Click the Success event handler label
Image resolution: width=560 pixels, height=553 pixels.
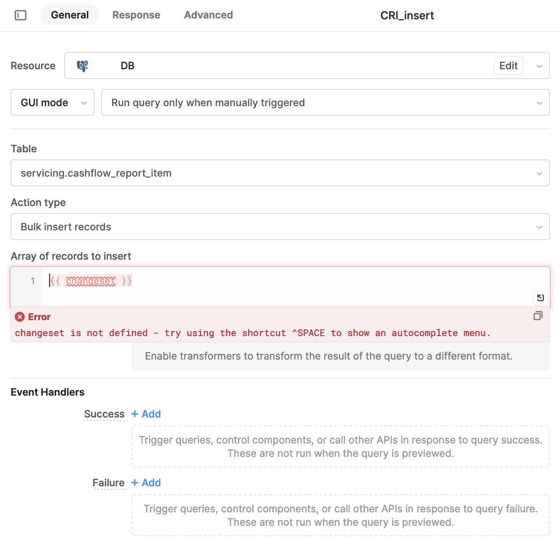(105, 414)
